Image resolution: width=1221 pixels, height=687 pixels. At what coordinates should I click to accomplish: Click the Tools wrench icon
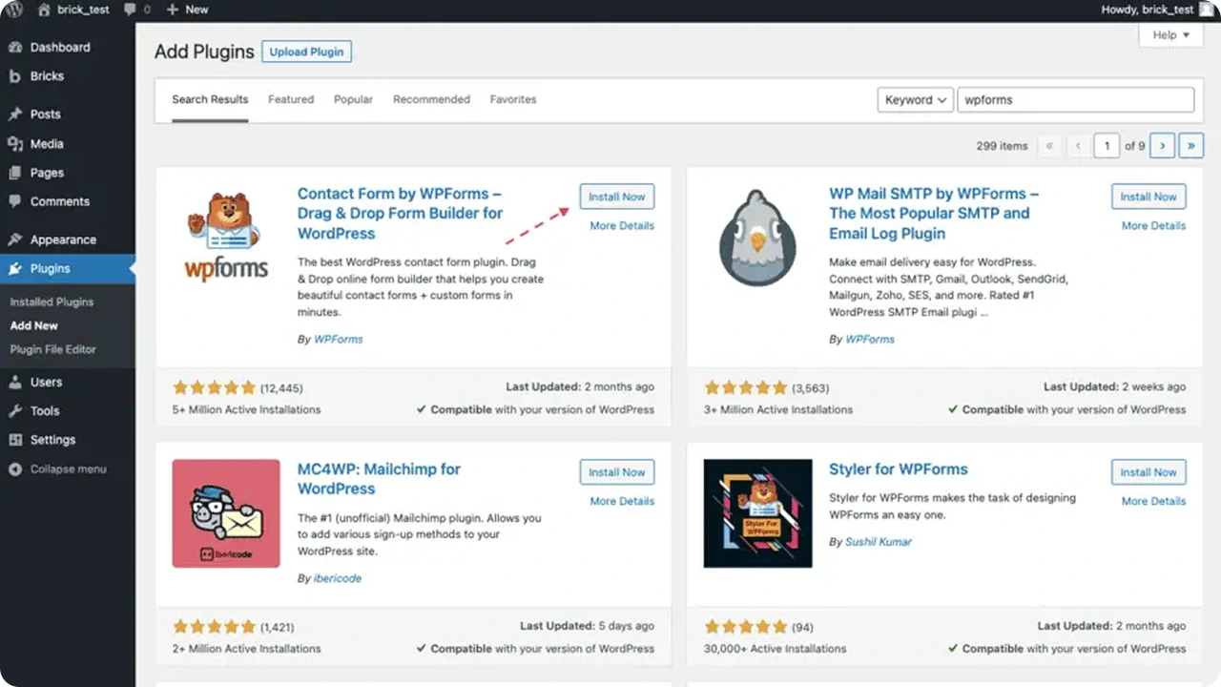click(x=15, y=411)
